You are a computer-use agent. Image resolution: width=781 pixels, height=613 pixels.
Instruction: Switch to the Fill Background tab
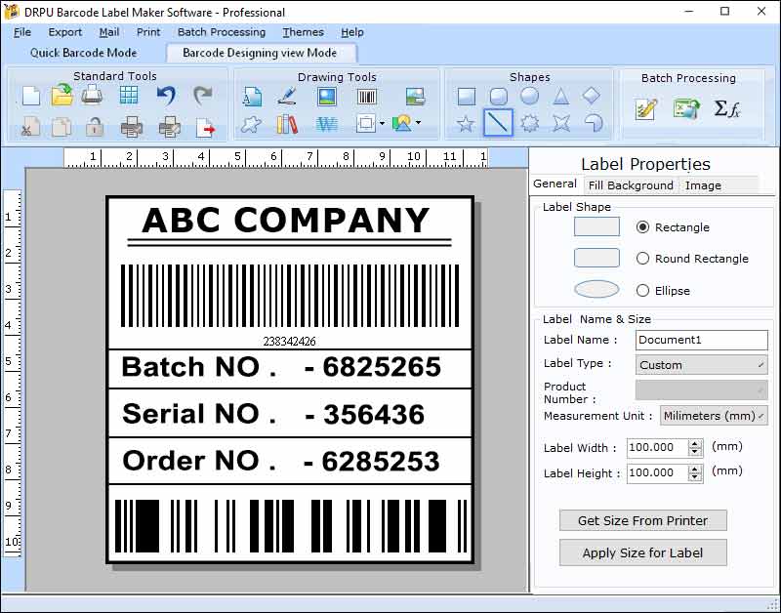click(x=631, y=184)
